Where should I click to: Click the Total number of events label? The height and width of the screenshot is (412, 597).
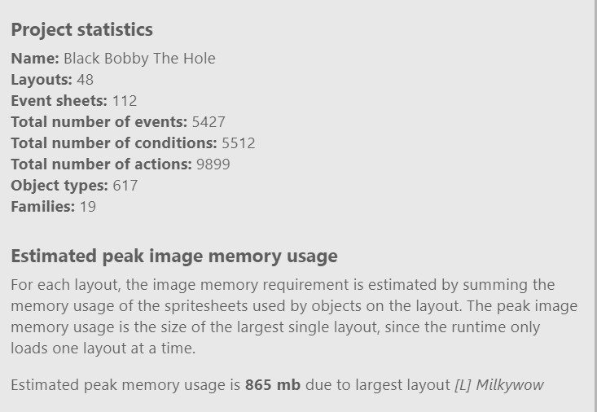99,122
